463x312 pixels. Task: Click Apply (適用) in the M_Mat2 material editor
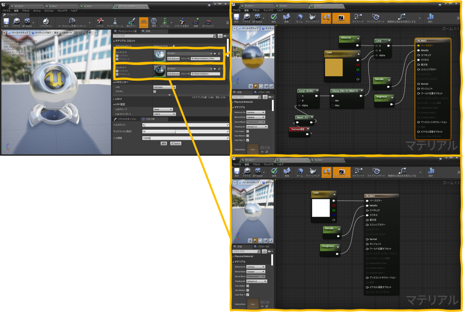coord(274,19)
